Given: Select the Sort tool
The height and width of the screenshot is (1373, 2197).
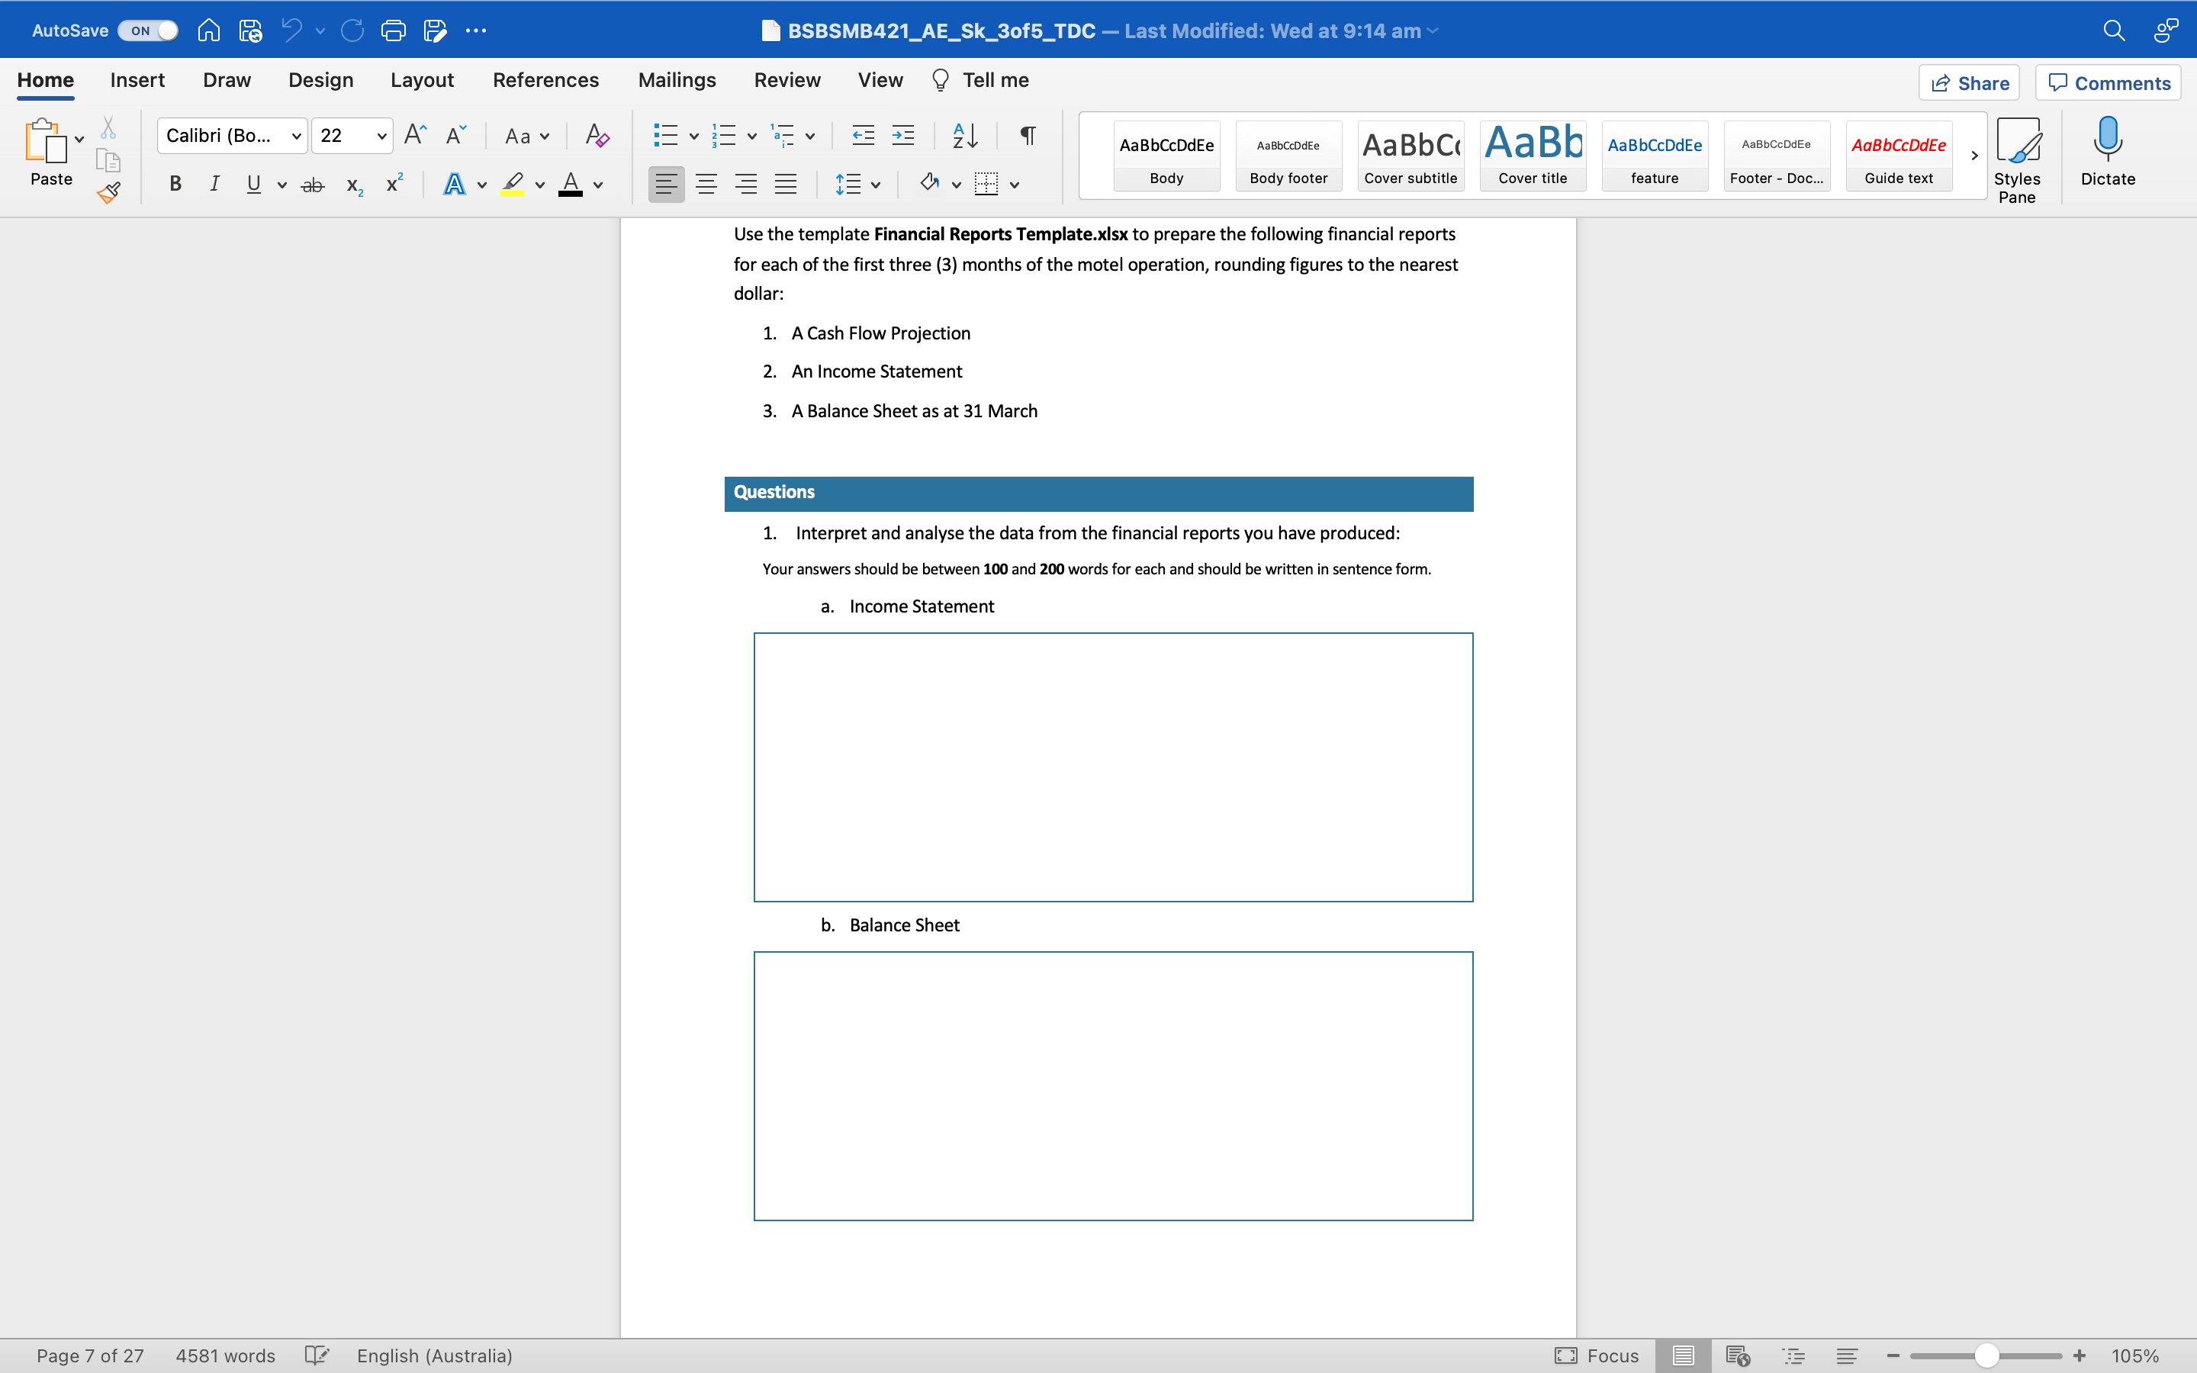Looking at the screenshot, I should [964, 135].
